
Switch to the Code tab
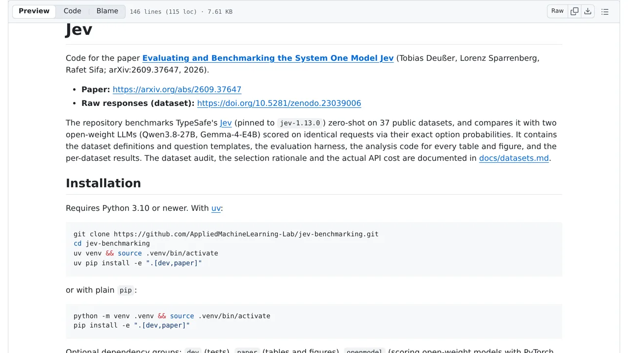(x=72, y=11)
